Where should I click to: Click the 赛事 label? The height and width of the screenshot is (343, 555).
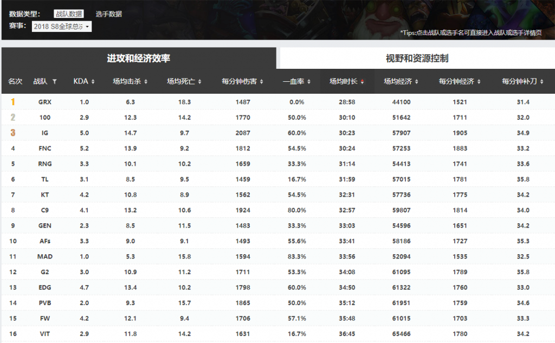17,26
